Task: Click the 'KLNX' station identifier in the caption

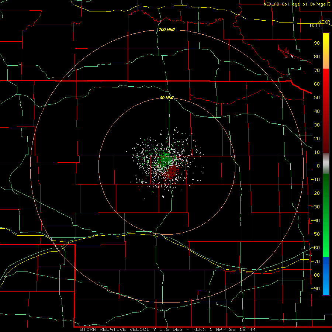Action: coord(200,329)
